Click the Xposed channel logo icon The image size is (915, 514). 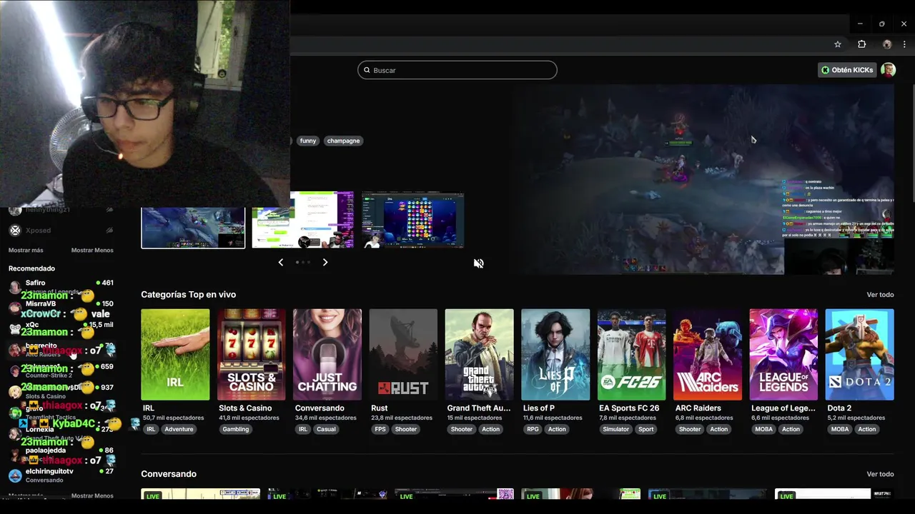tap(14, 231)
